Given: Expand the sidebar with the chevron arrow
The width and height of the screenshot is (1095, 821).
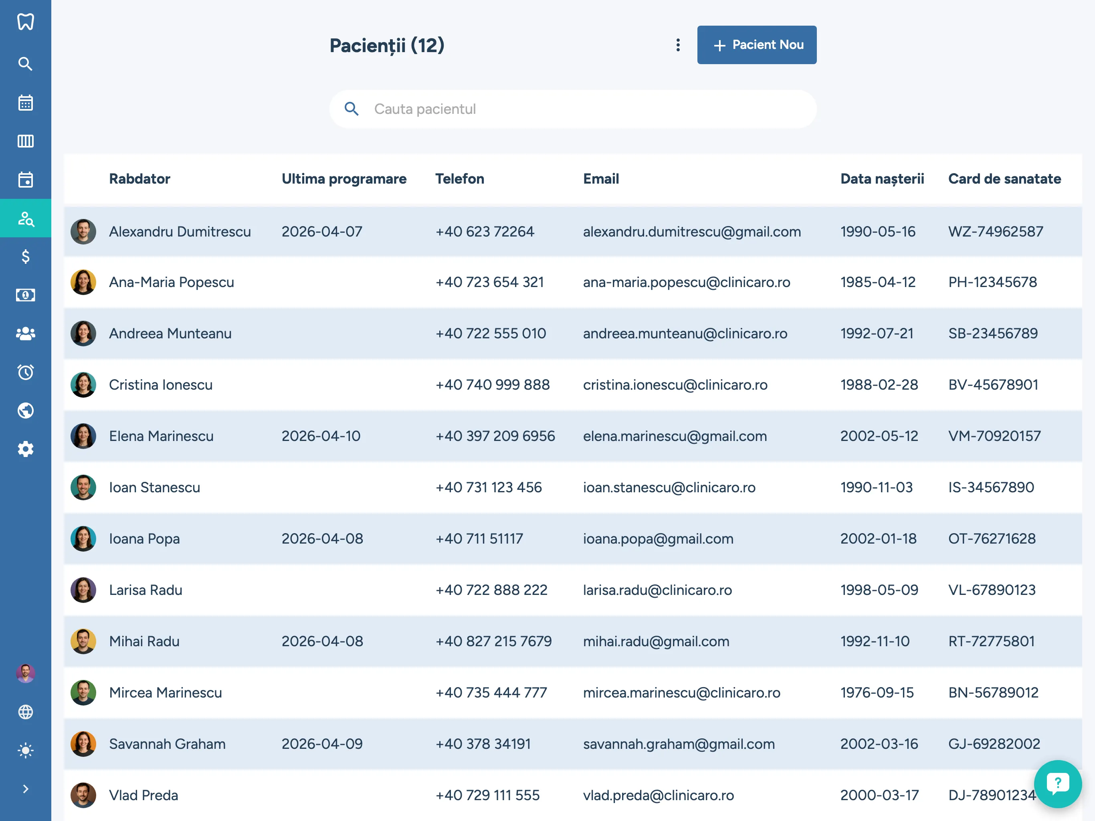Looking at the screenshot, I should click(25, 789).
